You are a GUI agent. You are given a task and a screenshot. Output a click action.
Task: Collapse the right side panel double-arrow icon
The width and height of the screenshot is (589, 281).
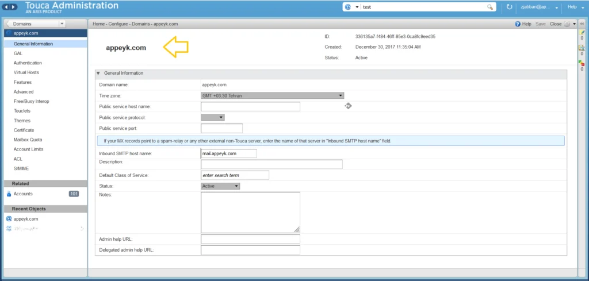click(x=582, y=24)
